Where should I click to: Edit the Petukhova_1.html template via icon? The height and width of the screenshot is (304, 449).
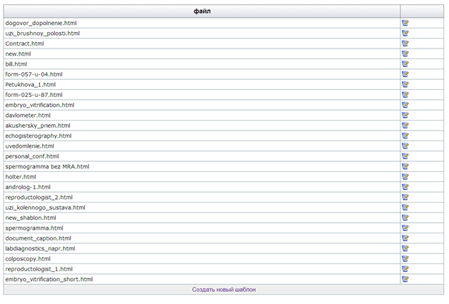tap(405, 84)
